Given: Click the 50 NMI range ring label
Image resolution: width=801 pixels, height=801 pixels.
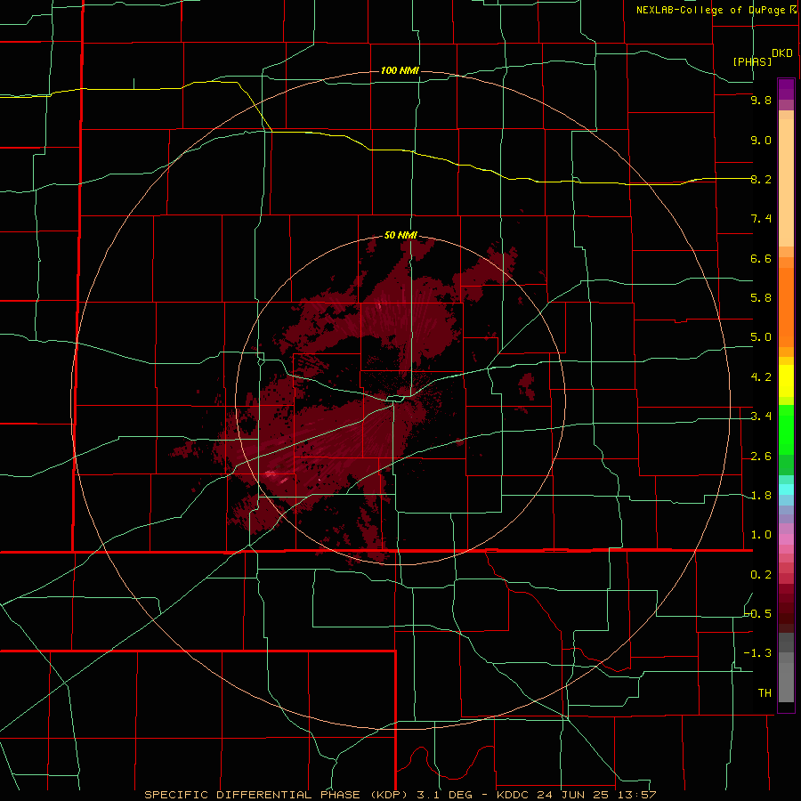Looking at the screenshot, I should [400, 235].
